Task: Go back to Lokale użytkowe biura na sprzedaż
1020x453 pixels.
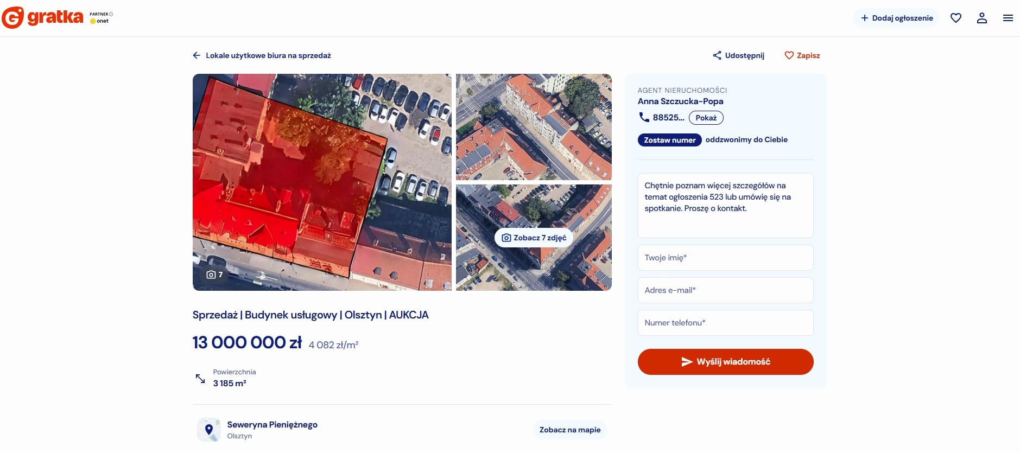Action: pyautogui.click(x=268, y=55)
